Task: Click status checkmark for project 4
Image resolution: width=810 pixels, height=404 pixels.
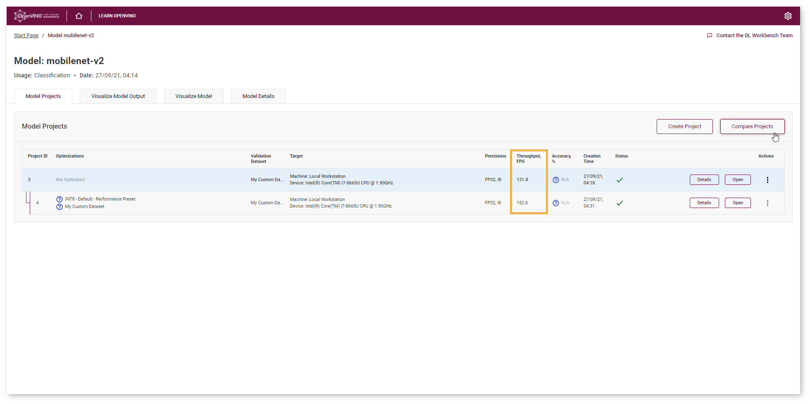Action: point(619,203)
